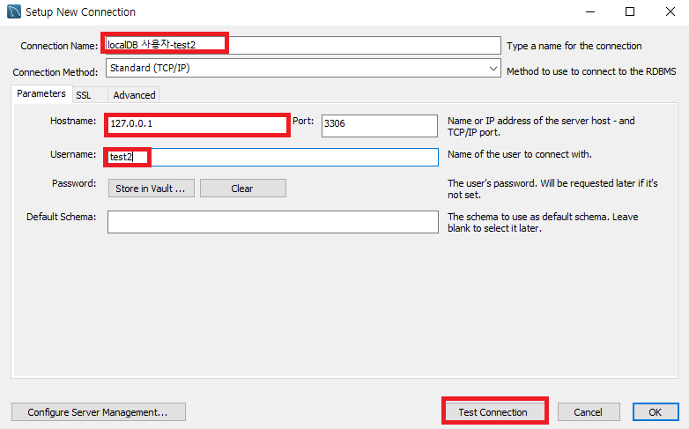Click the 'Connection Method:' label
This screenshot has width=689, height=429.
[x=56, y=72]
